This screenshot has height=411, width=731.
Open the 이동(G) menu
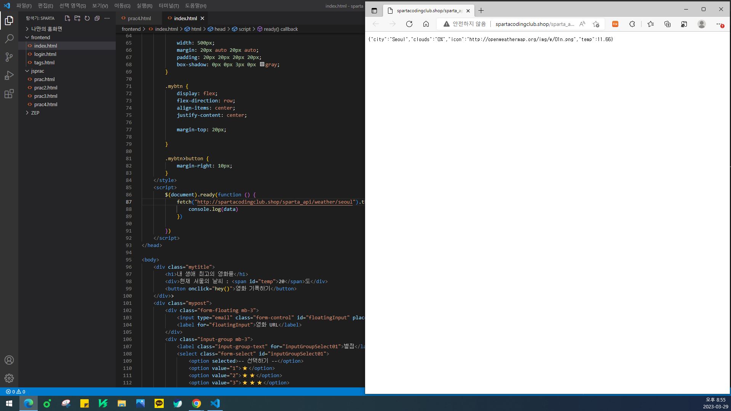tap(122, 6)
